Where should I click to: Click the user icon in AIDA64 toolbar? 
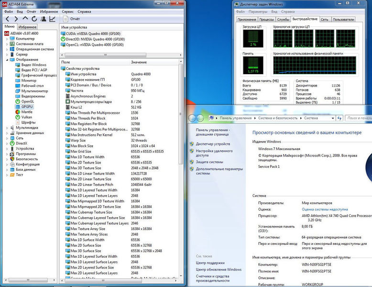pos(44,19)
